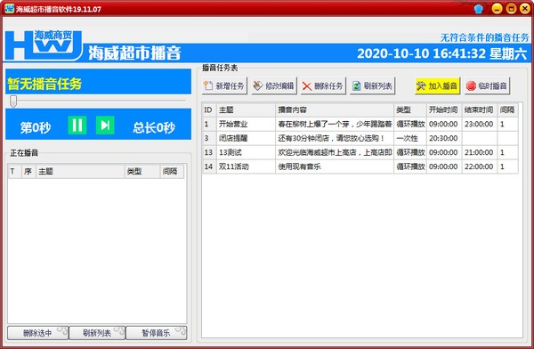534x349 pixels.
Task: Click the T column header in now-playing list
Action: [x=14, y=171]
